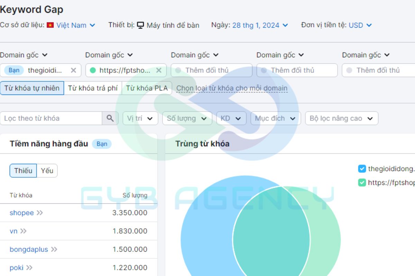
Task: Expand the third Domain gốc dropdown
Action: 195,55
